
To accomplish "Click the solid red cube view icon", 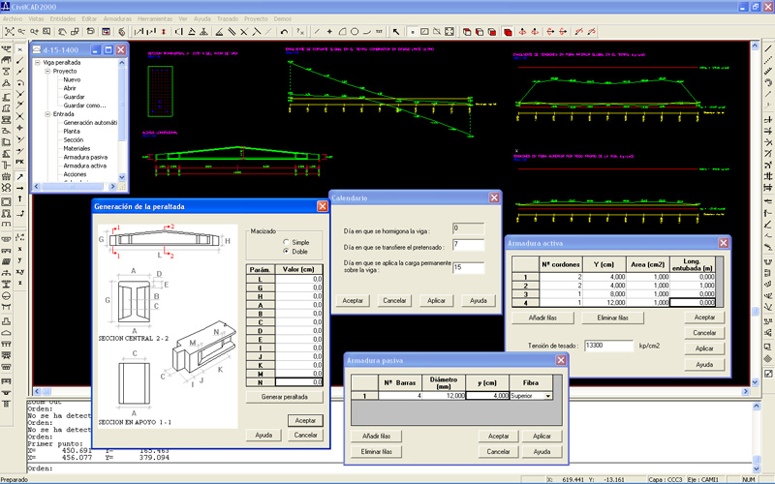I will point(507,32).
